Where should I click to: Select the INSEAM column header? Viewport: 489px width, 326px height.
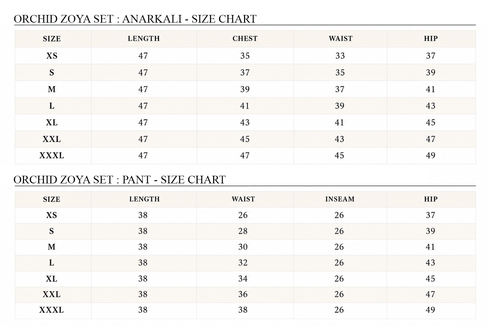(340, 199)
